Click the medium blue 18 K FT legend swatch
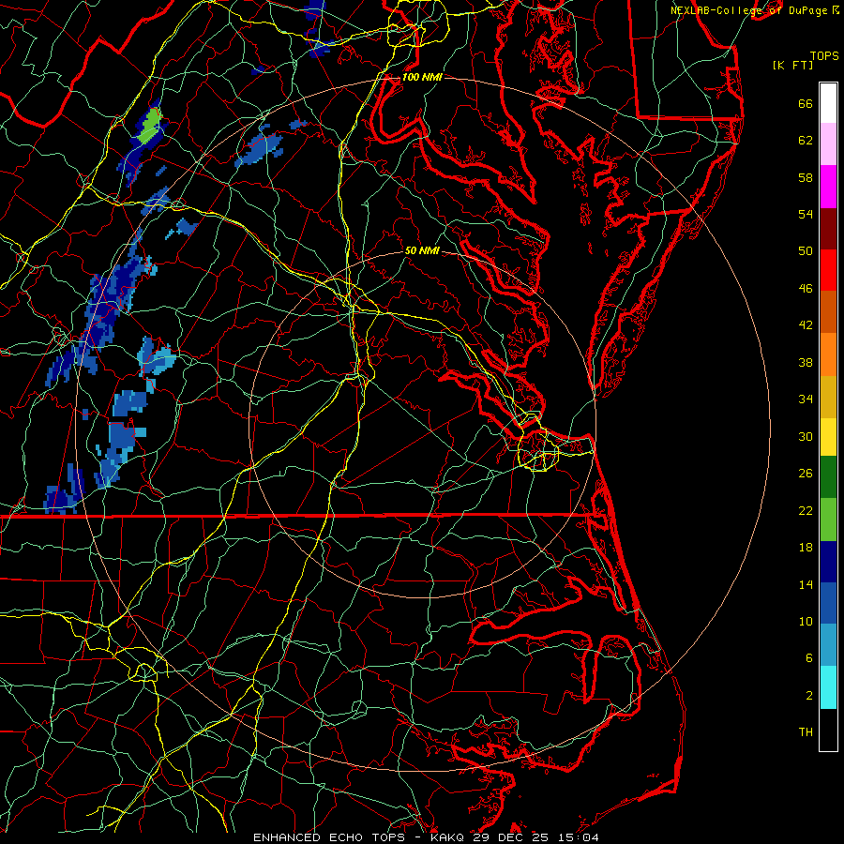The width and height of the screenshot is (844, 844). (828, 603)
